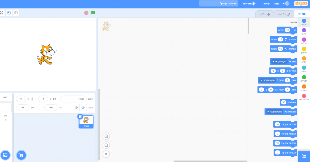Show the sprite with eye icon
The width and height of the screenshot is (310, 162).
point(83,108)
